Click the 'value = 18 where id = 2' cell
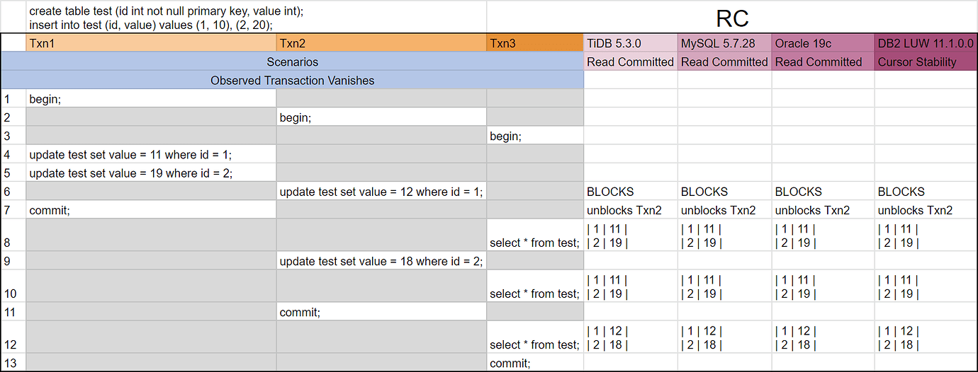This screenshot has height=372, width=978. [381, 261]
